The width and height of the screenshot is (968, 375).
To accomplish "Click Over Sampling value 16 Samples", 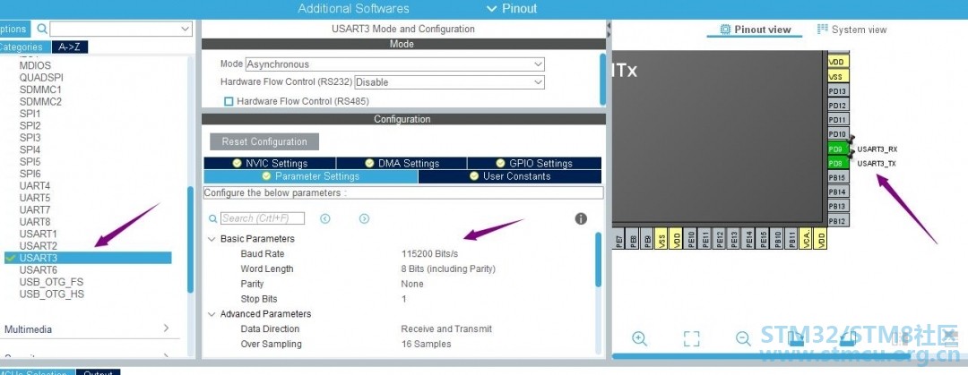I will coord(431,345).
